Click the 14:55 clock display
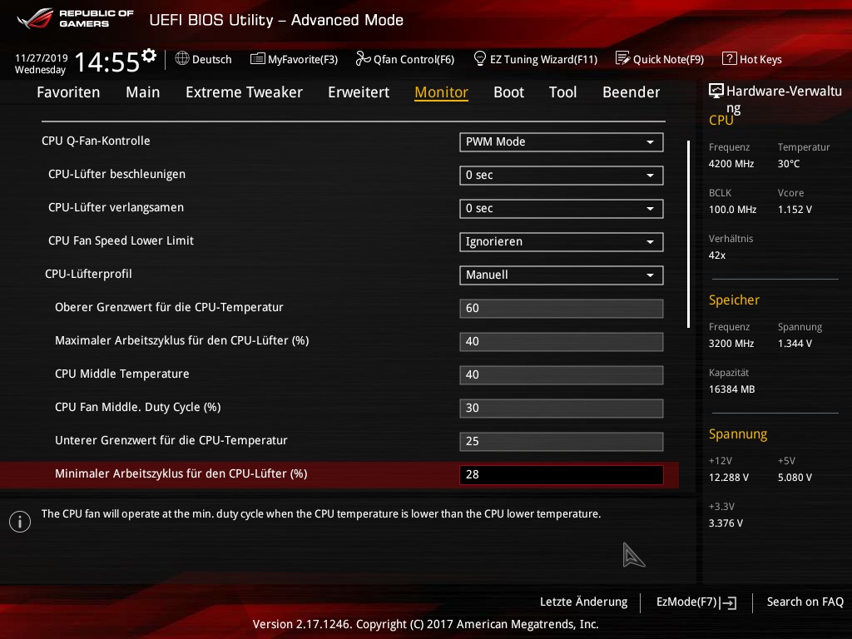Screen dimensions: 852x639 107,62
